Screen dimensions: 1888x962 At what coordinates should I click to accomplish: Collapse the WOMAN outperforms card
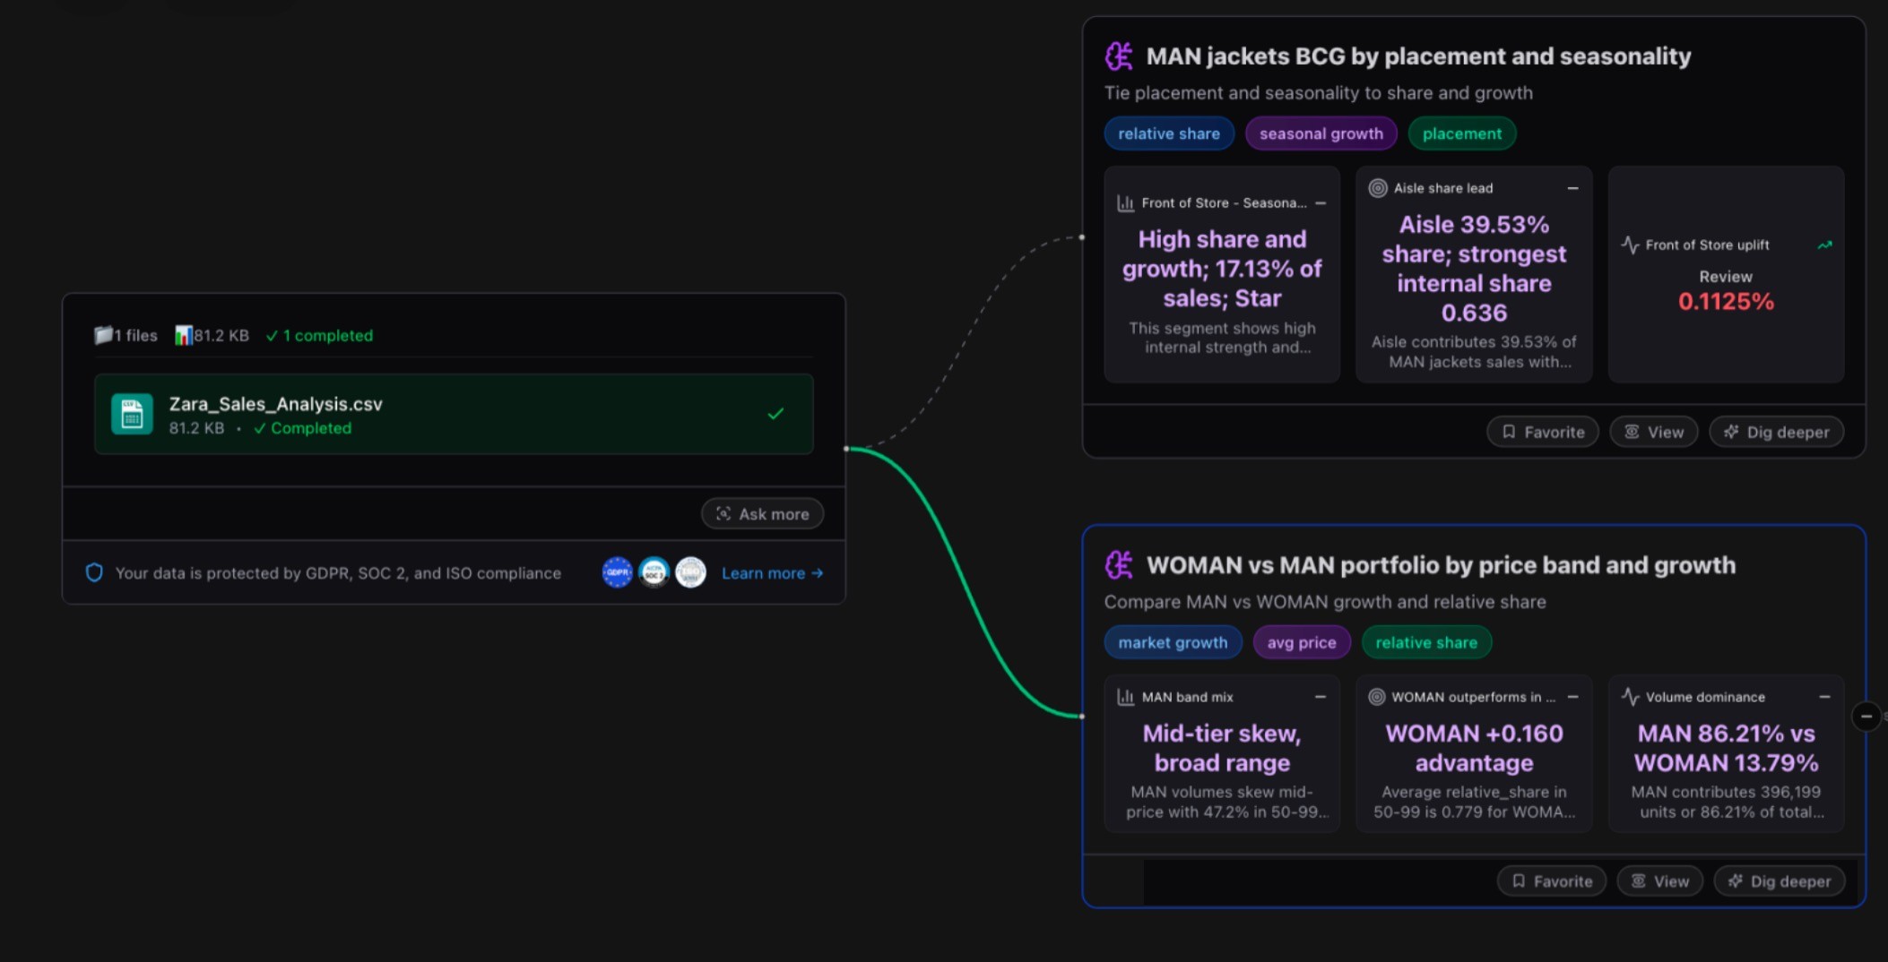1572,697
